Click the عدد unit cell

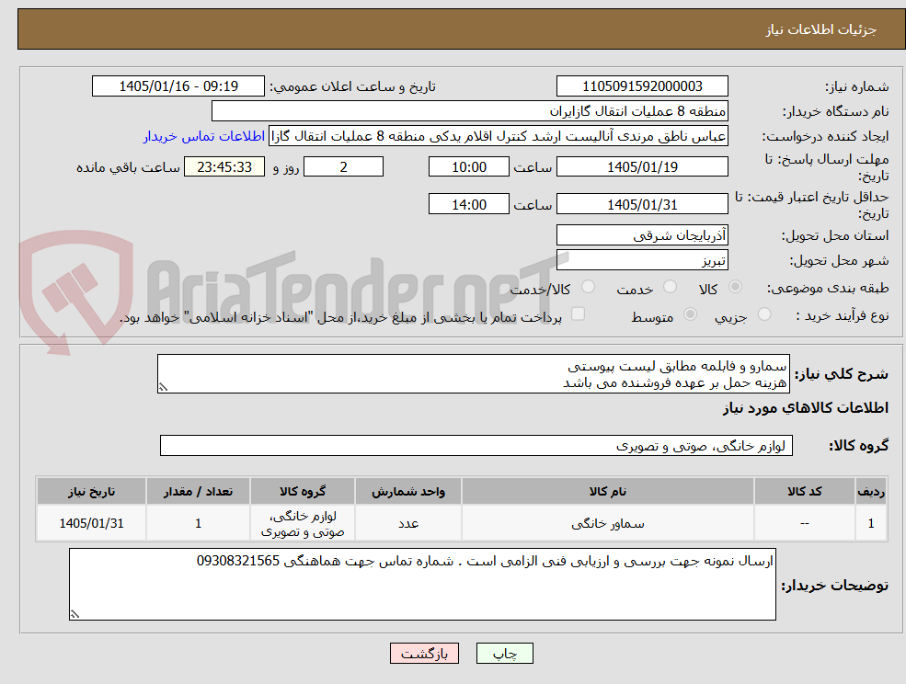pos(408,523)
